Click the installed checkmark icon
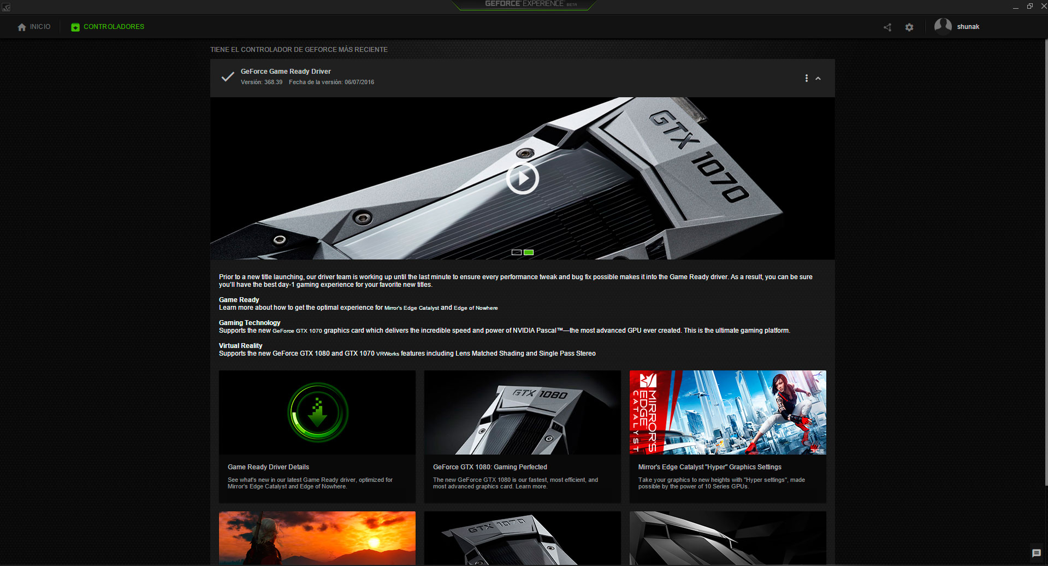Viewport: 1048px width, 566px height. (228, 76)
